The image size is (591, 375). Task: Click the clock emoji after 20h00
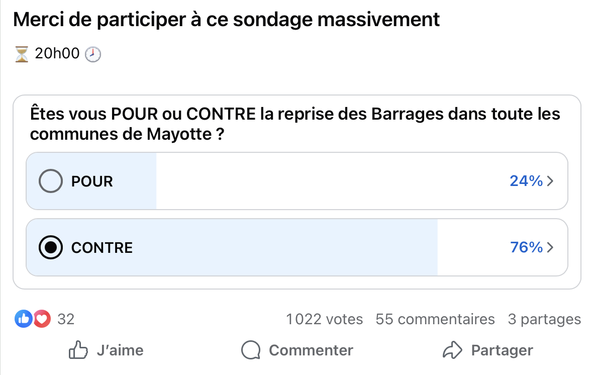(x=92, y=54)
